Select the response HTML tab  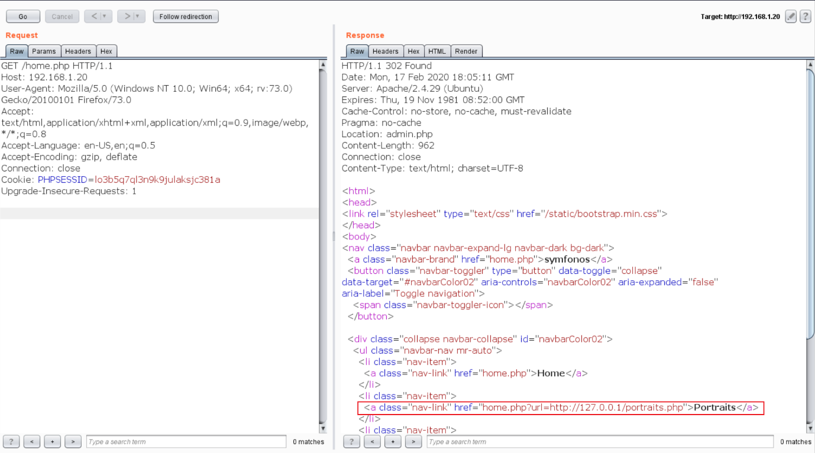coord(437,51)
